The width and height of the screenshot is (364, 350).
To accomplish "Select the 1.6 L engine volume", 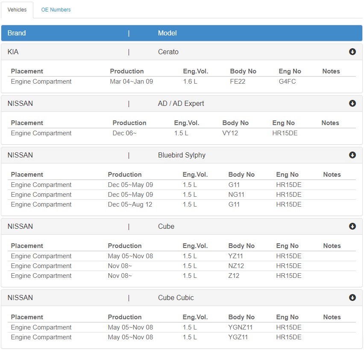I will [x=190, y=82].
